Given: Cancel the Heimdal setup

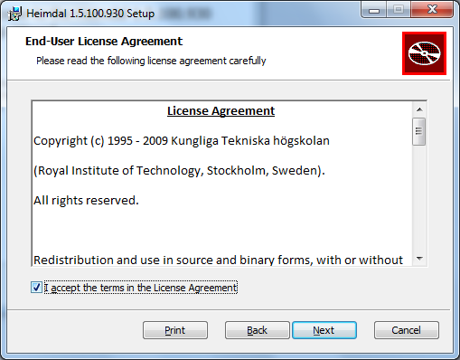Looking at the screenshot, I should 407,330.
